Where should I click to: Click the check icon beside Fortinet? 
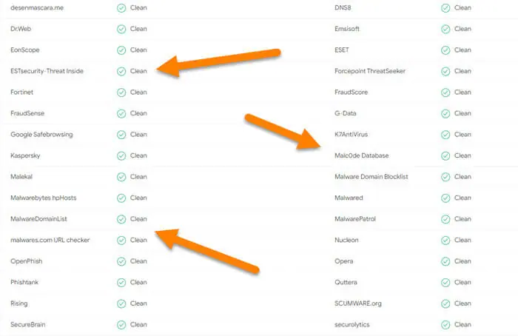pos(121,93)
